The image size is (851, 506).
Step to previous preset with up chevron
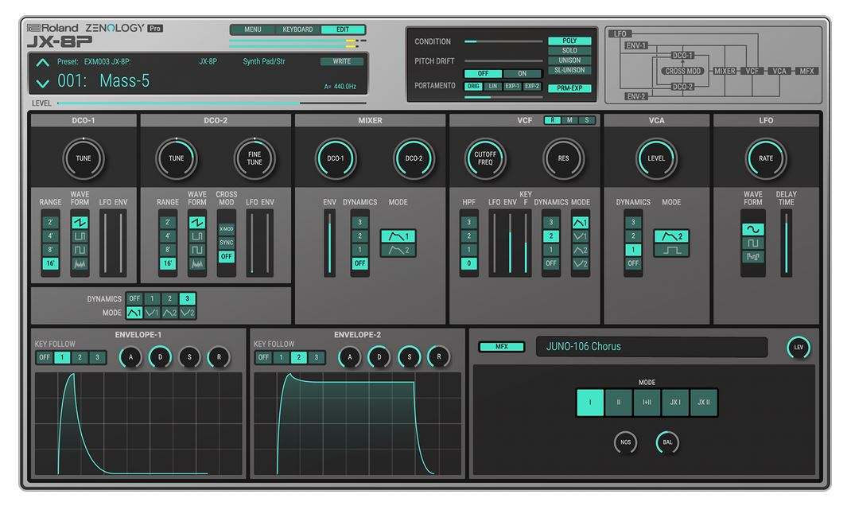[42, 63]
